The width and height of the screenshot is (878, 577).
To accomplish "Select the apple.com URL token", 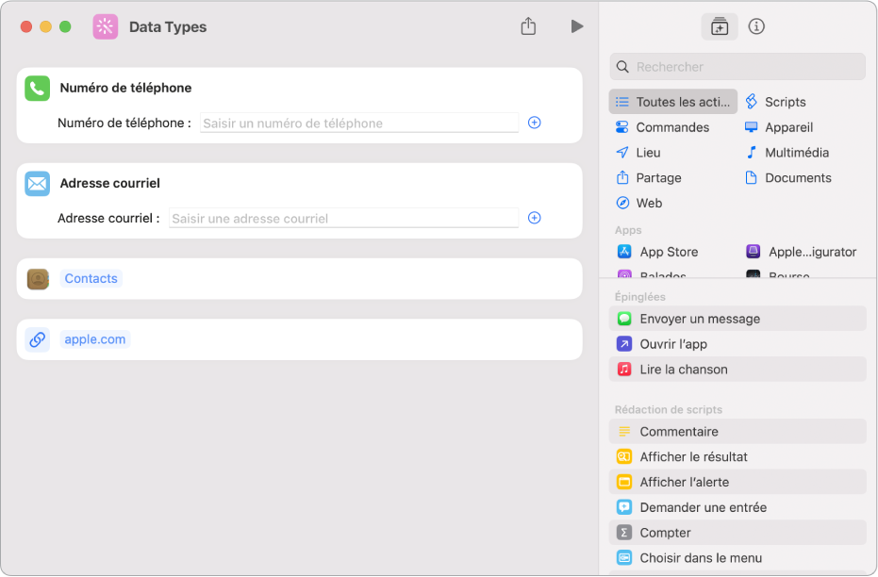I will [94, 339].
